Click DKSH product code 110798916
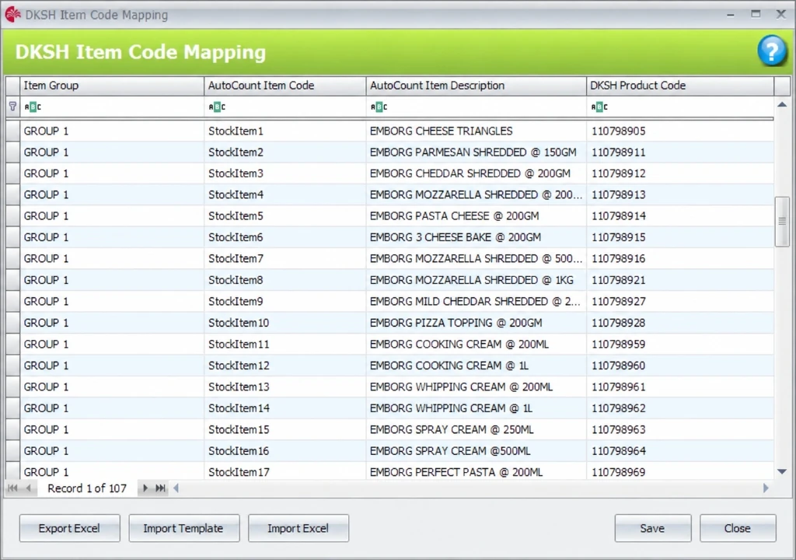This screenshot has width=796, height=560. 680,259
